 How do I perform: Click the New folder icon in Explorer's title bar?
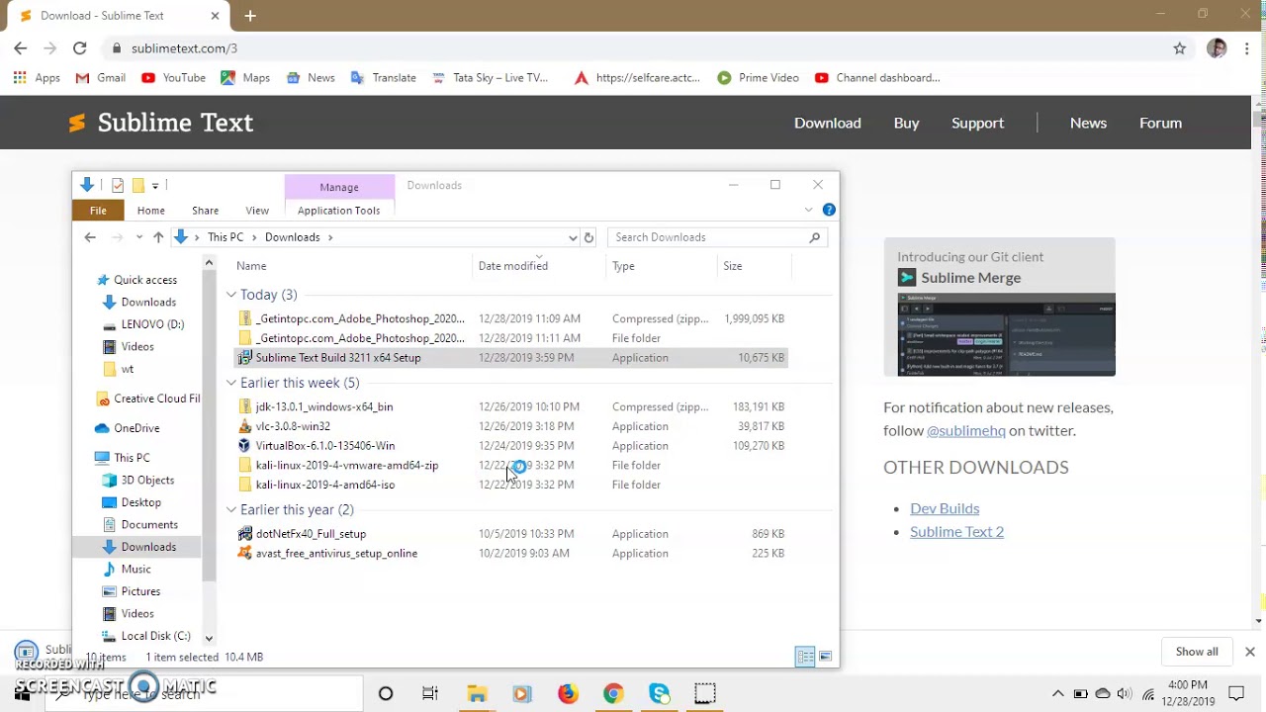tap(138, 185)
